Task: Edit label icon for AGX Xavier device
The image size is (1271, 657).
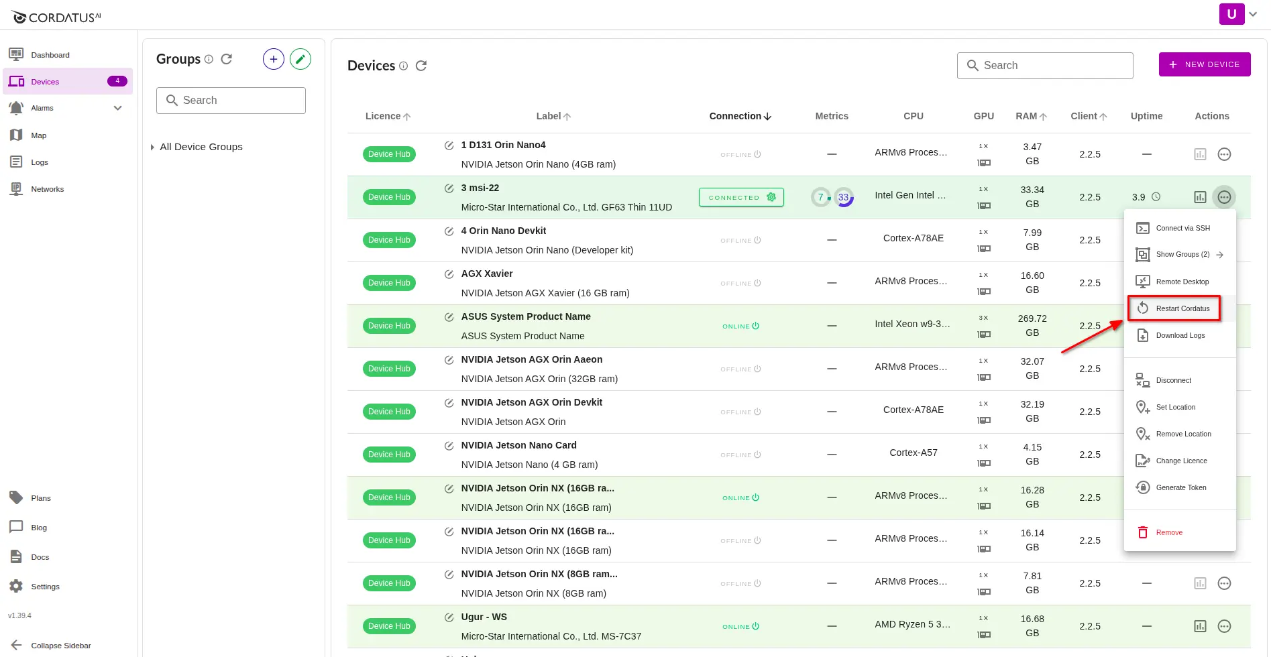Action: (x=449, y=274)
